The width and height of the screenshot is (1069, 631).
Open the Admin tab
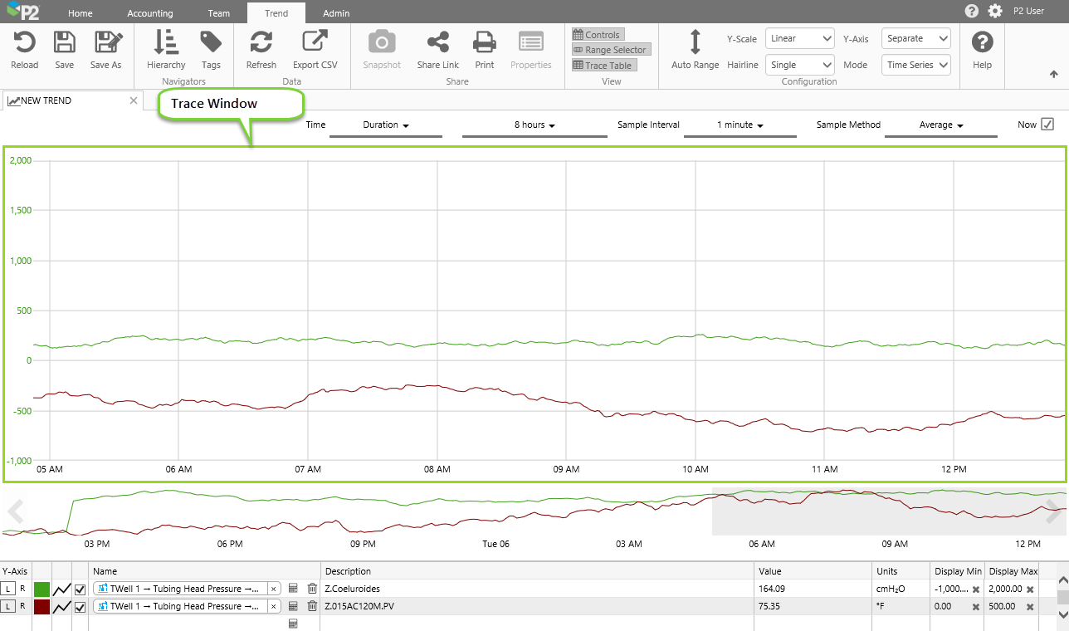coord(336,13)
